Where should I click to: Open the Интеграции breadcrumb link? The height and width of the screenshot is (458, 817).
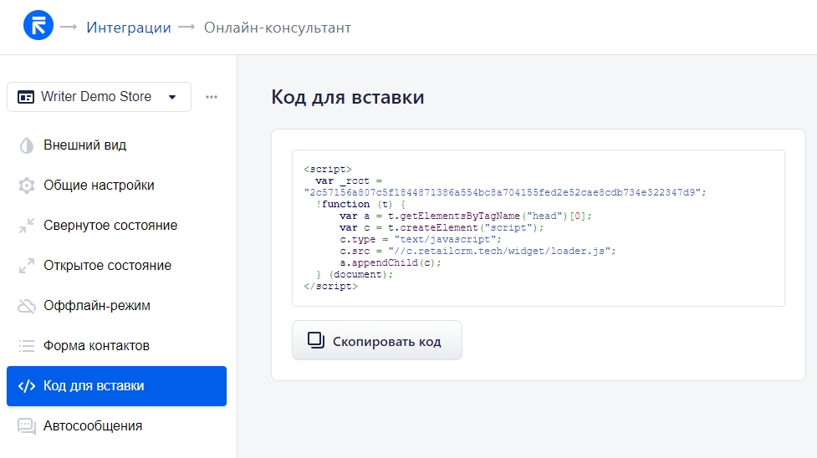128,28
